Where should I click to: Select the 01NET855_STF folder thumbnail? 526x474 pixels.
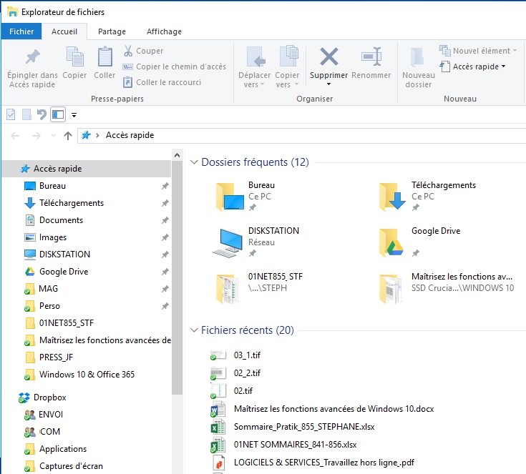(228, 288)
